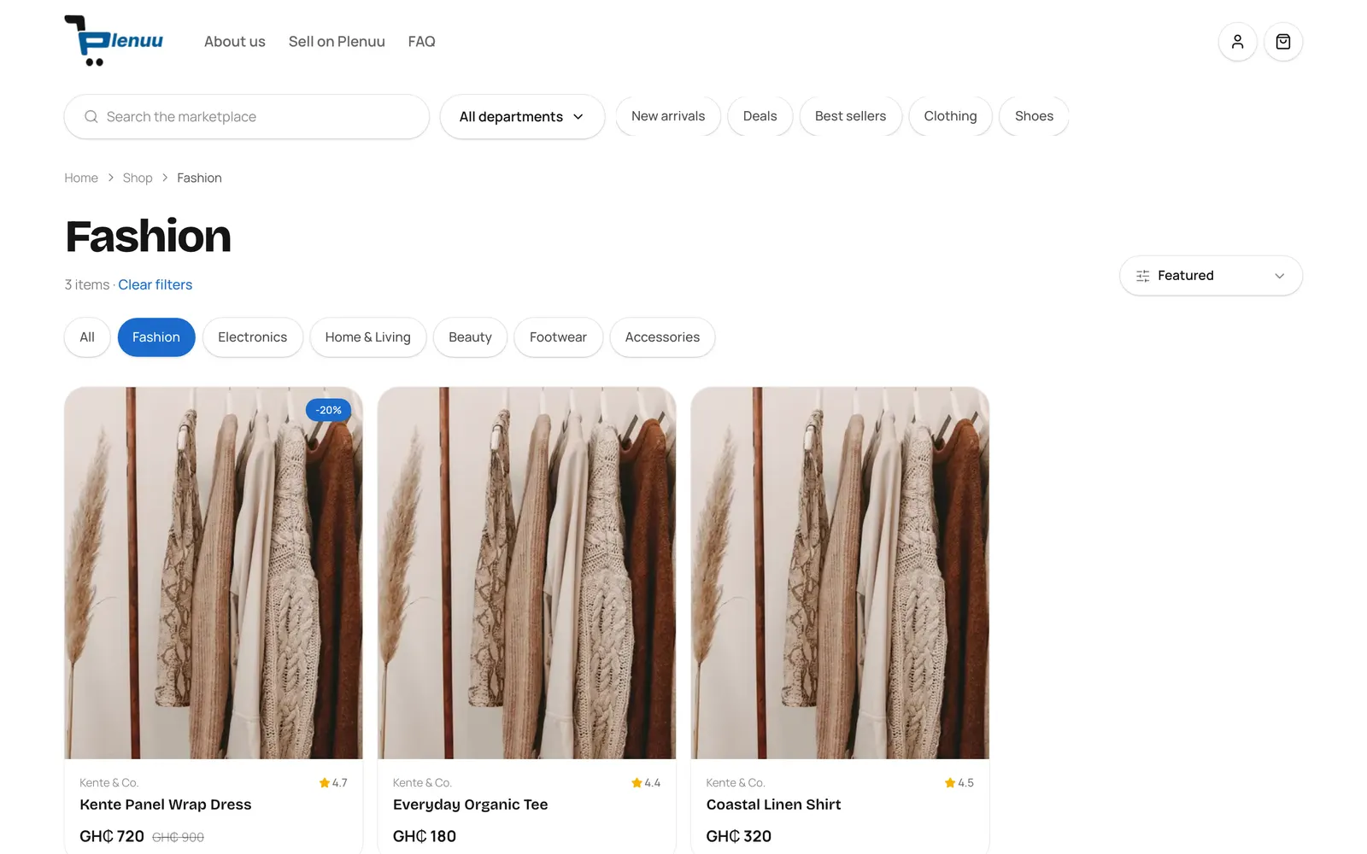The height and width of the screenshot is (854, 1367).
Task: Open the Everyday Organic Tee product image
Action: click(527, 573)
